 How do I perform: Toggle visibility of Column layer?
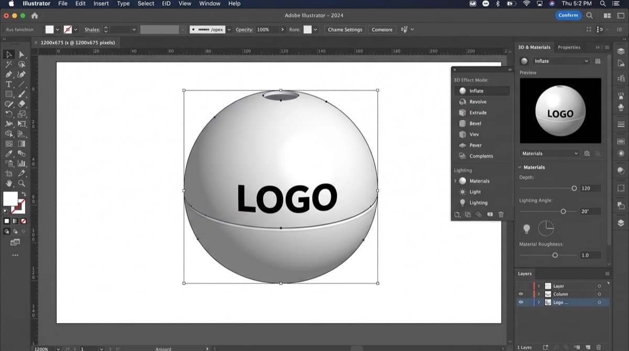point(521,294)
